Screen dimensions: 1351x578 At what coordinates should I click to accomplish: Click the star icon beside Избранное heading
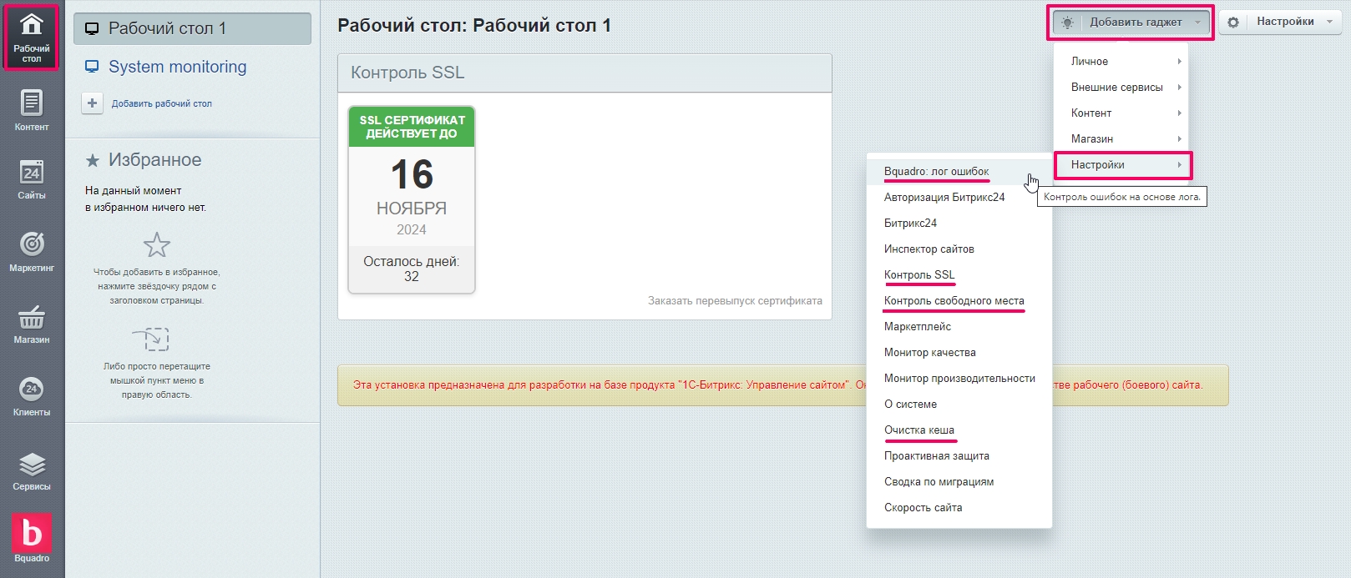click(93, 160)
